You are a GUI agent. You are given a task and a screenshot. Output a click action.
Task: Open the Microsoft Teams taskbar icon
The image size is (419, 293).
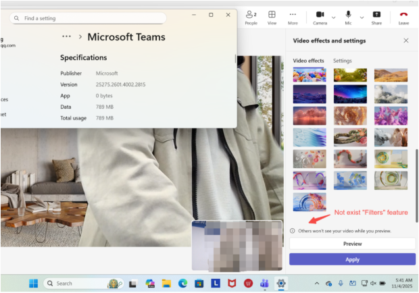264,284
